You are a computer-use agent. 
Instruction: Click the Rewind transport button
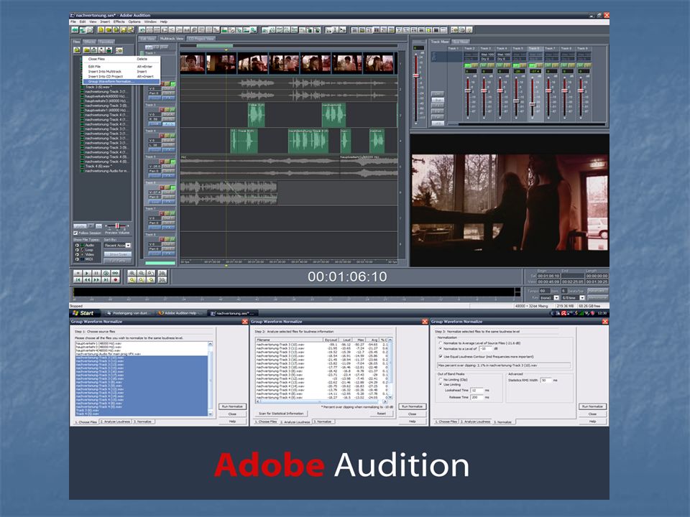87,279
